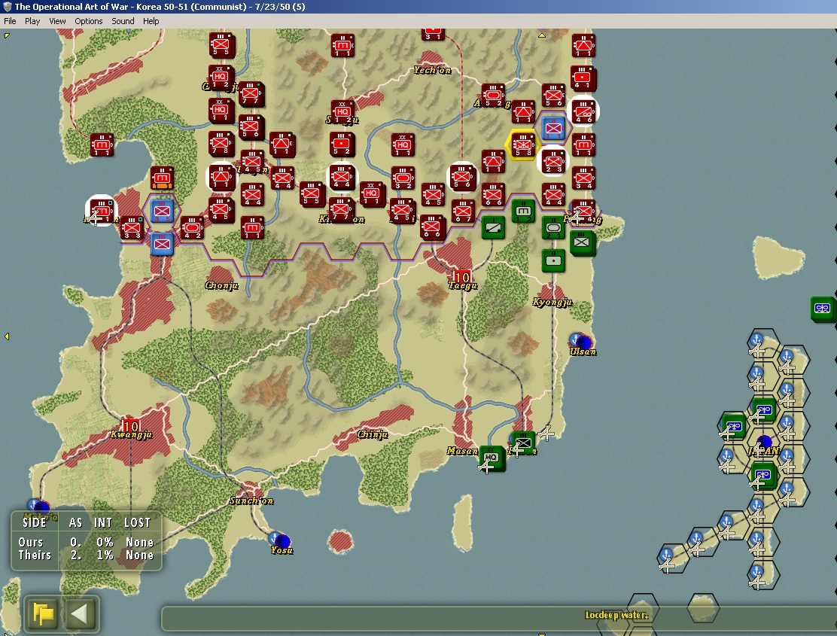This screenshot has height=636, width=837.
Task: Open the File menu
Action: (10, 21)
